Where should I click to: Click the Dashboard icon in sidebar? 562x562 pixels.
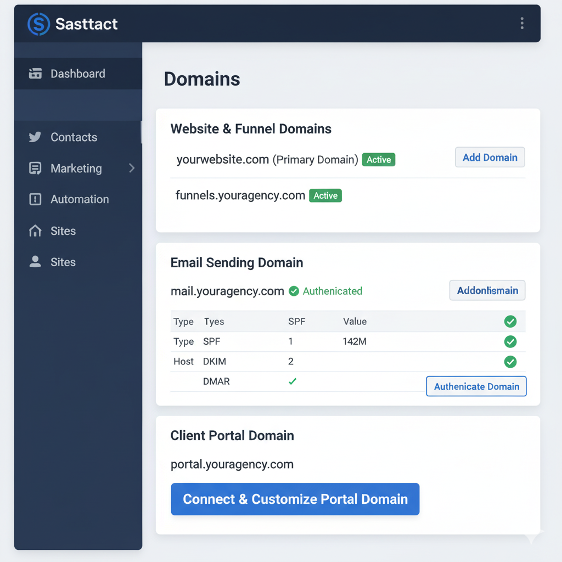pyautogui.click(x=35, y=74)
